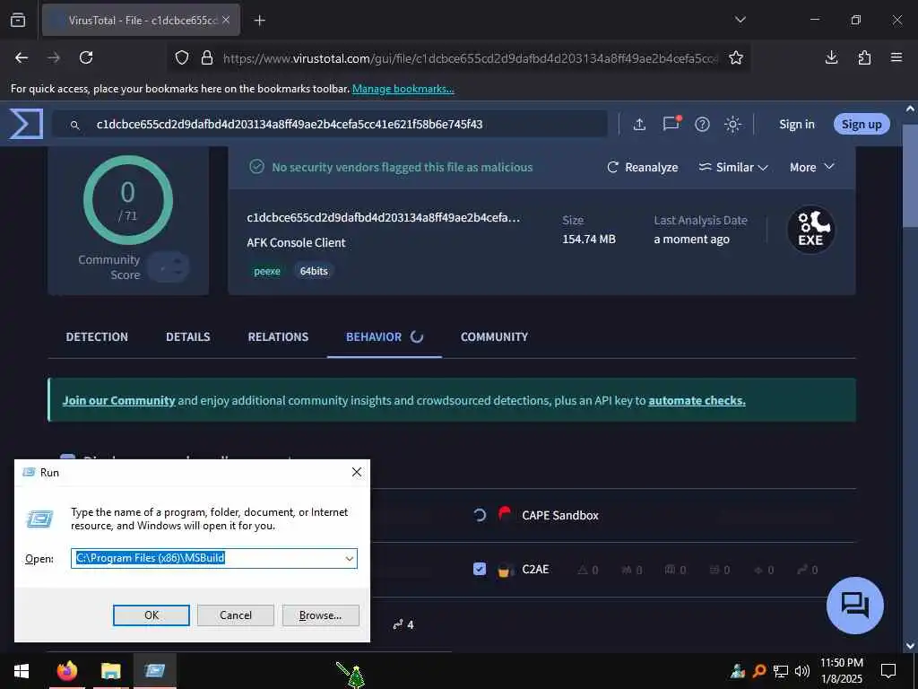918x689 pixels.
Task: Open the notifications chat icon with red dot
Action: [x=671, y=123]
